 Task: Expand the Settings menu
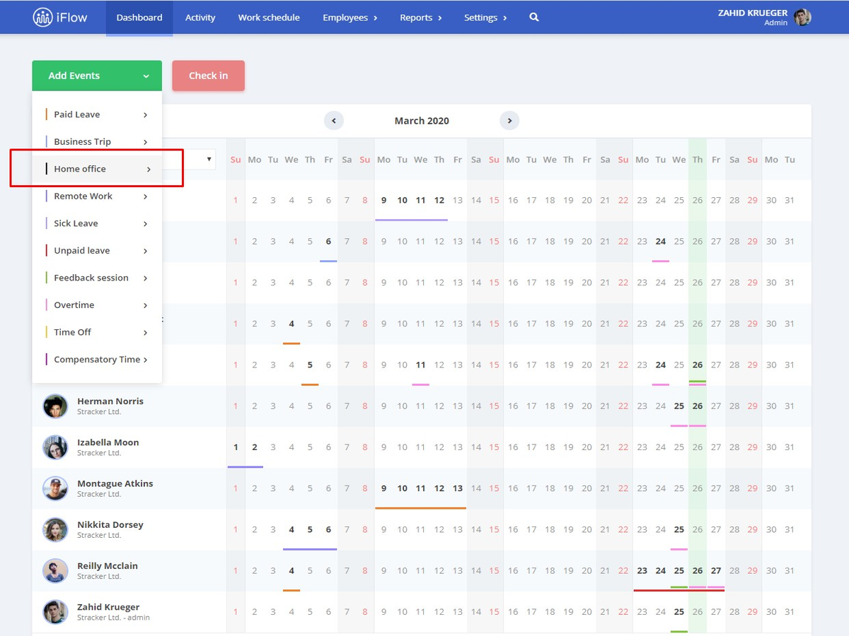coord(485,18)
